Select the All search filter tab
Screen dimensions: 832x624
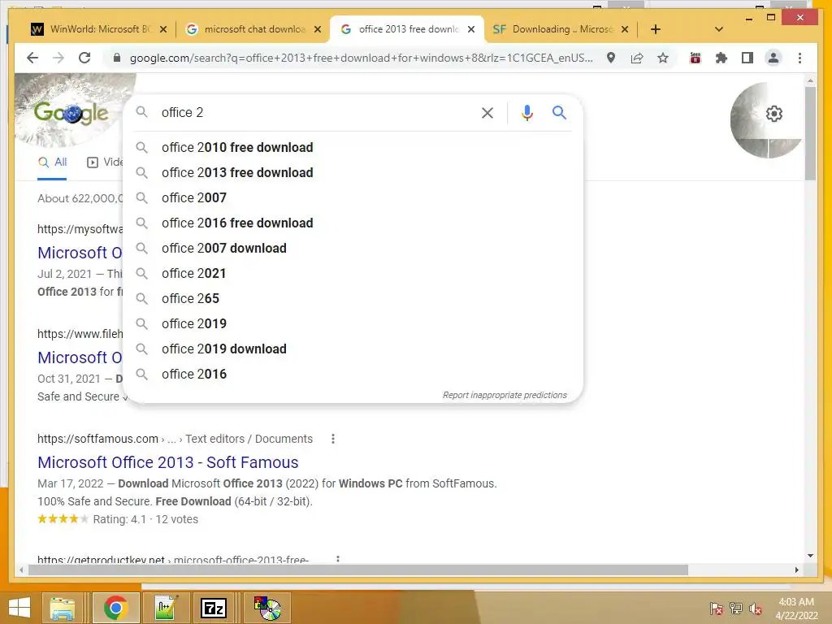(52, 162)
